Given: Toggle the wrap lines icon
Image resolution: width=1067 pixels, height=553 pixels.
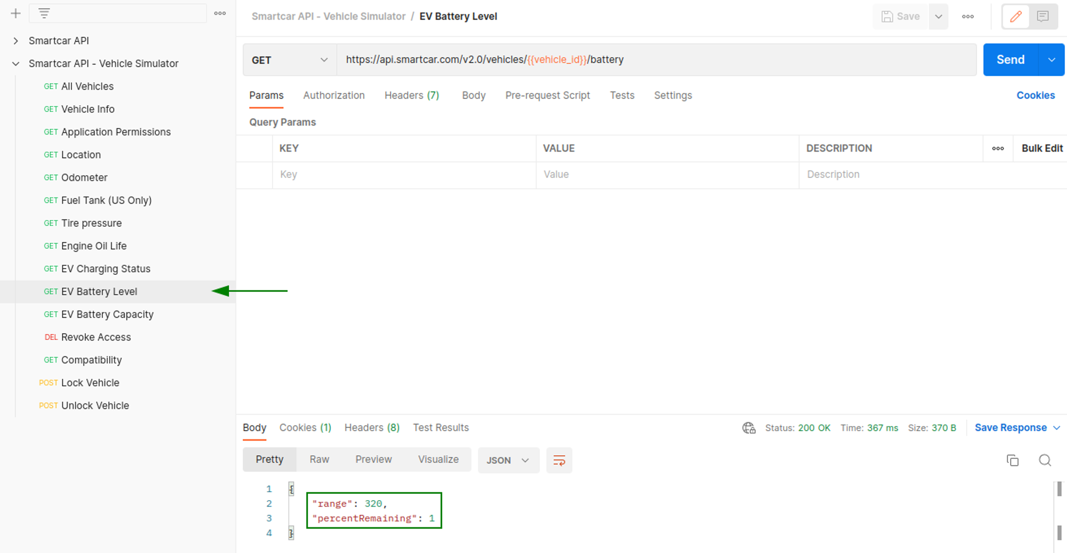Looking at the screenshot, I should pyautogui.click(x=559, y=460).
